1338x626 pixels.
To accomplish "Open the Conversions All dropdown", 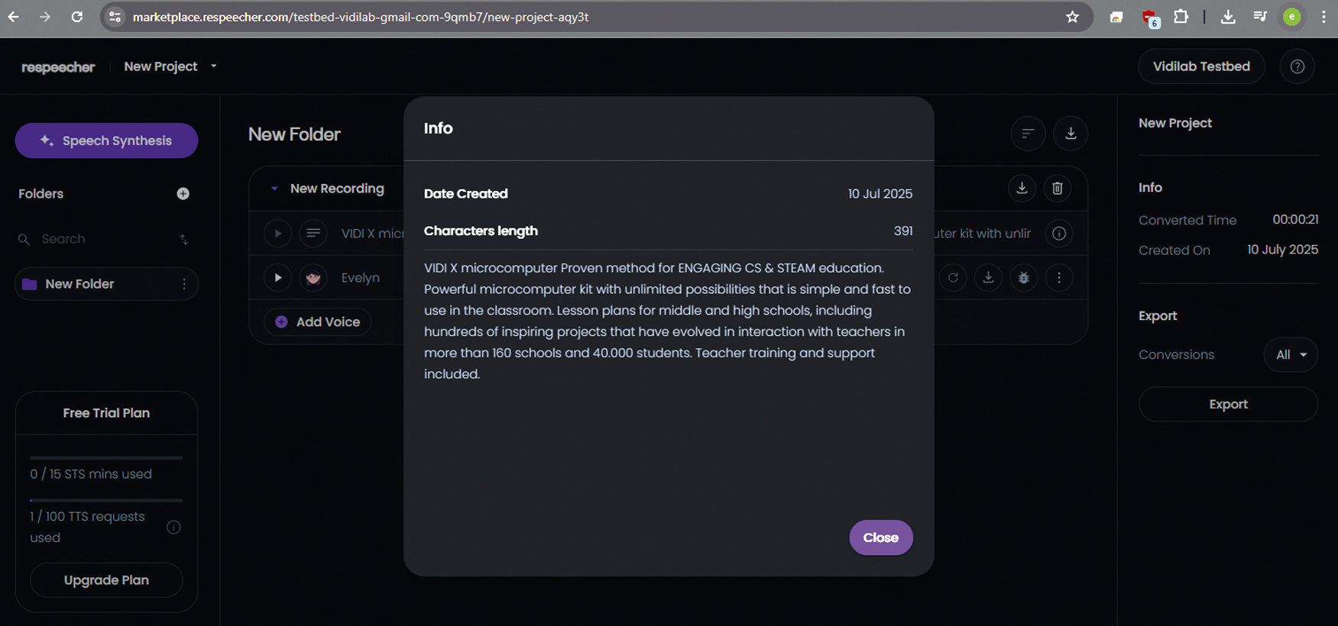I will 1291,355.
